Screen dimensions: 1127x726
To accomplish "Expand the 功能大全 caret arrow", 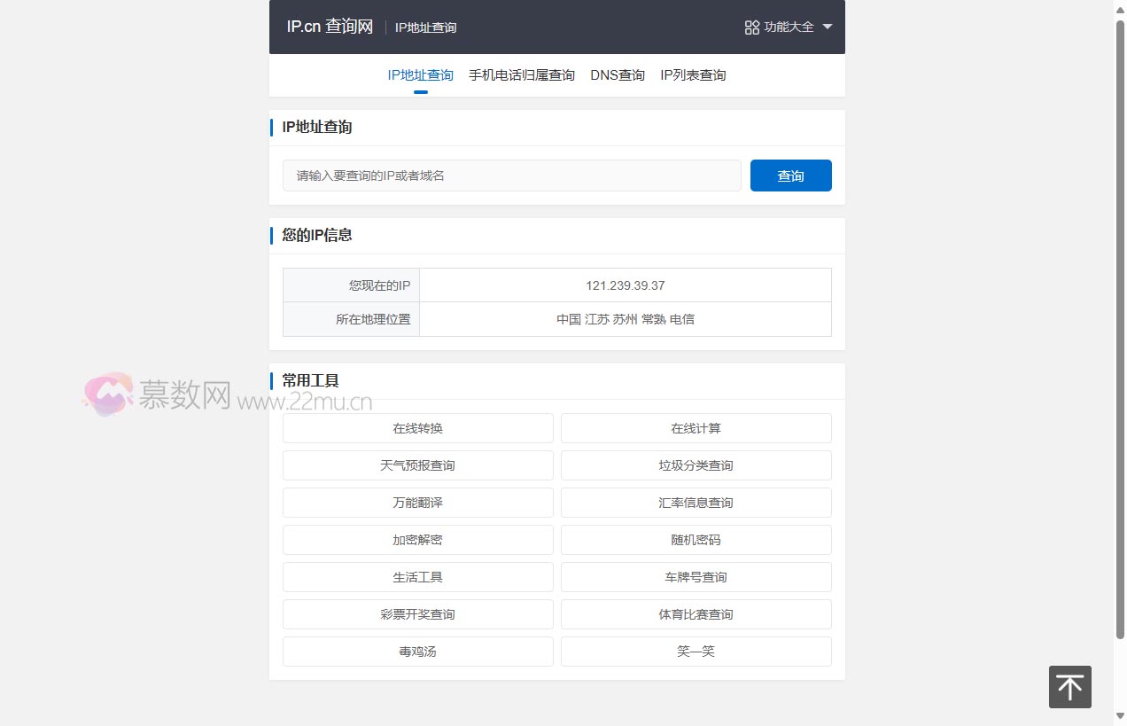I will [827, 27].
